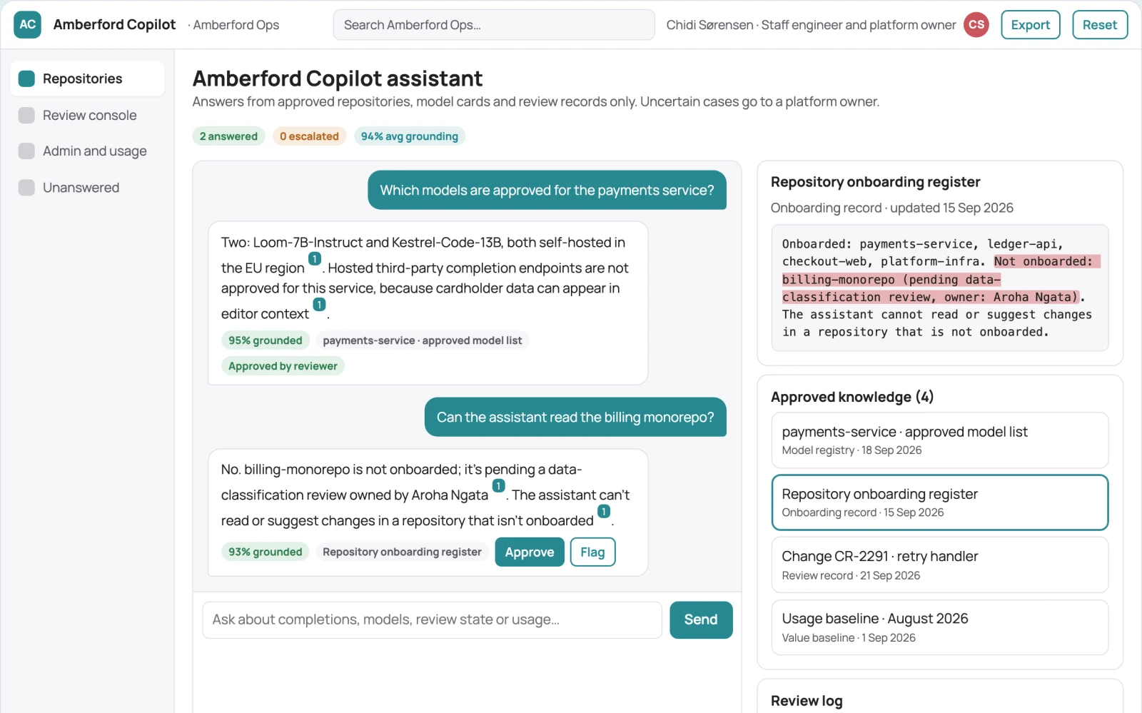The width and height of the screenshot is (1142, 713).
Task: Click 'Repository onboarding register' source chip in chat
Action: [402, 552]
